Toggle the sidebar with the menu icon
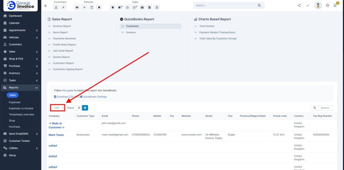The width and height of the screenshot is (344, 170). (46, 6)
